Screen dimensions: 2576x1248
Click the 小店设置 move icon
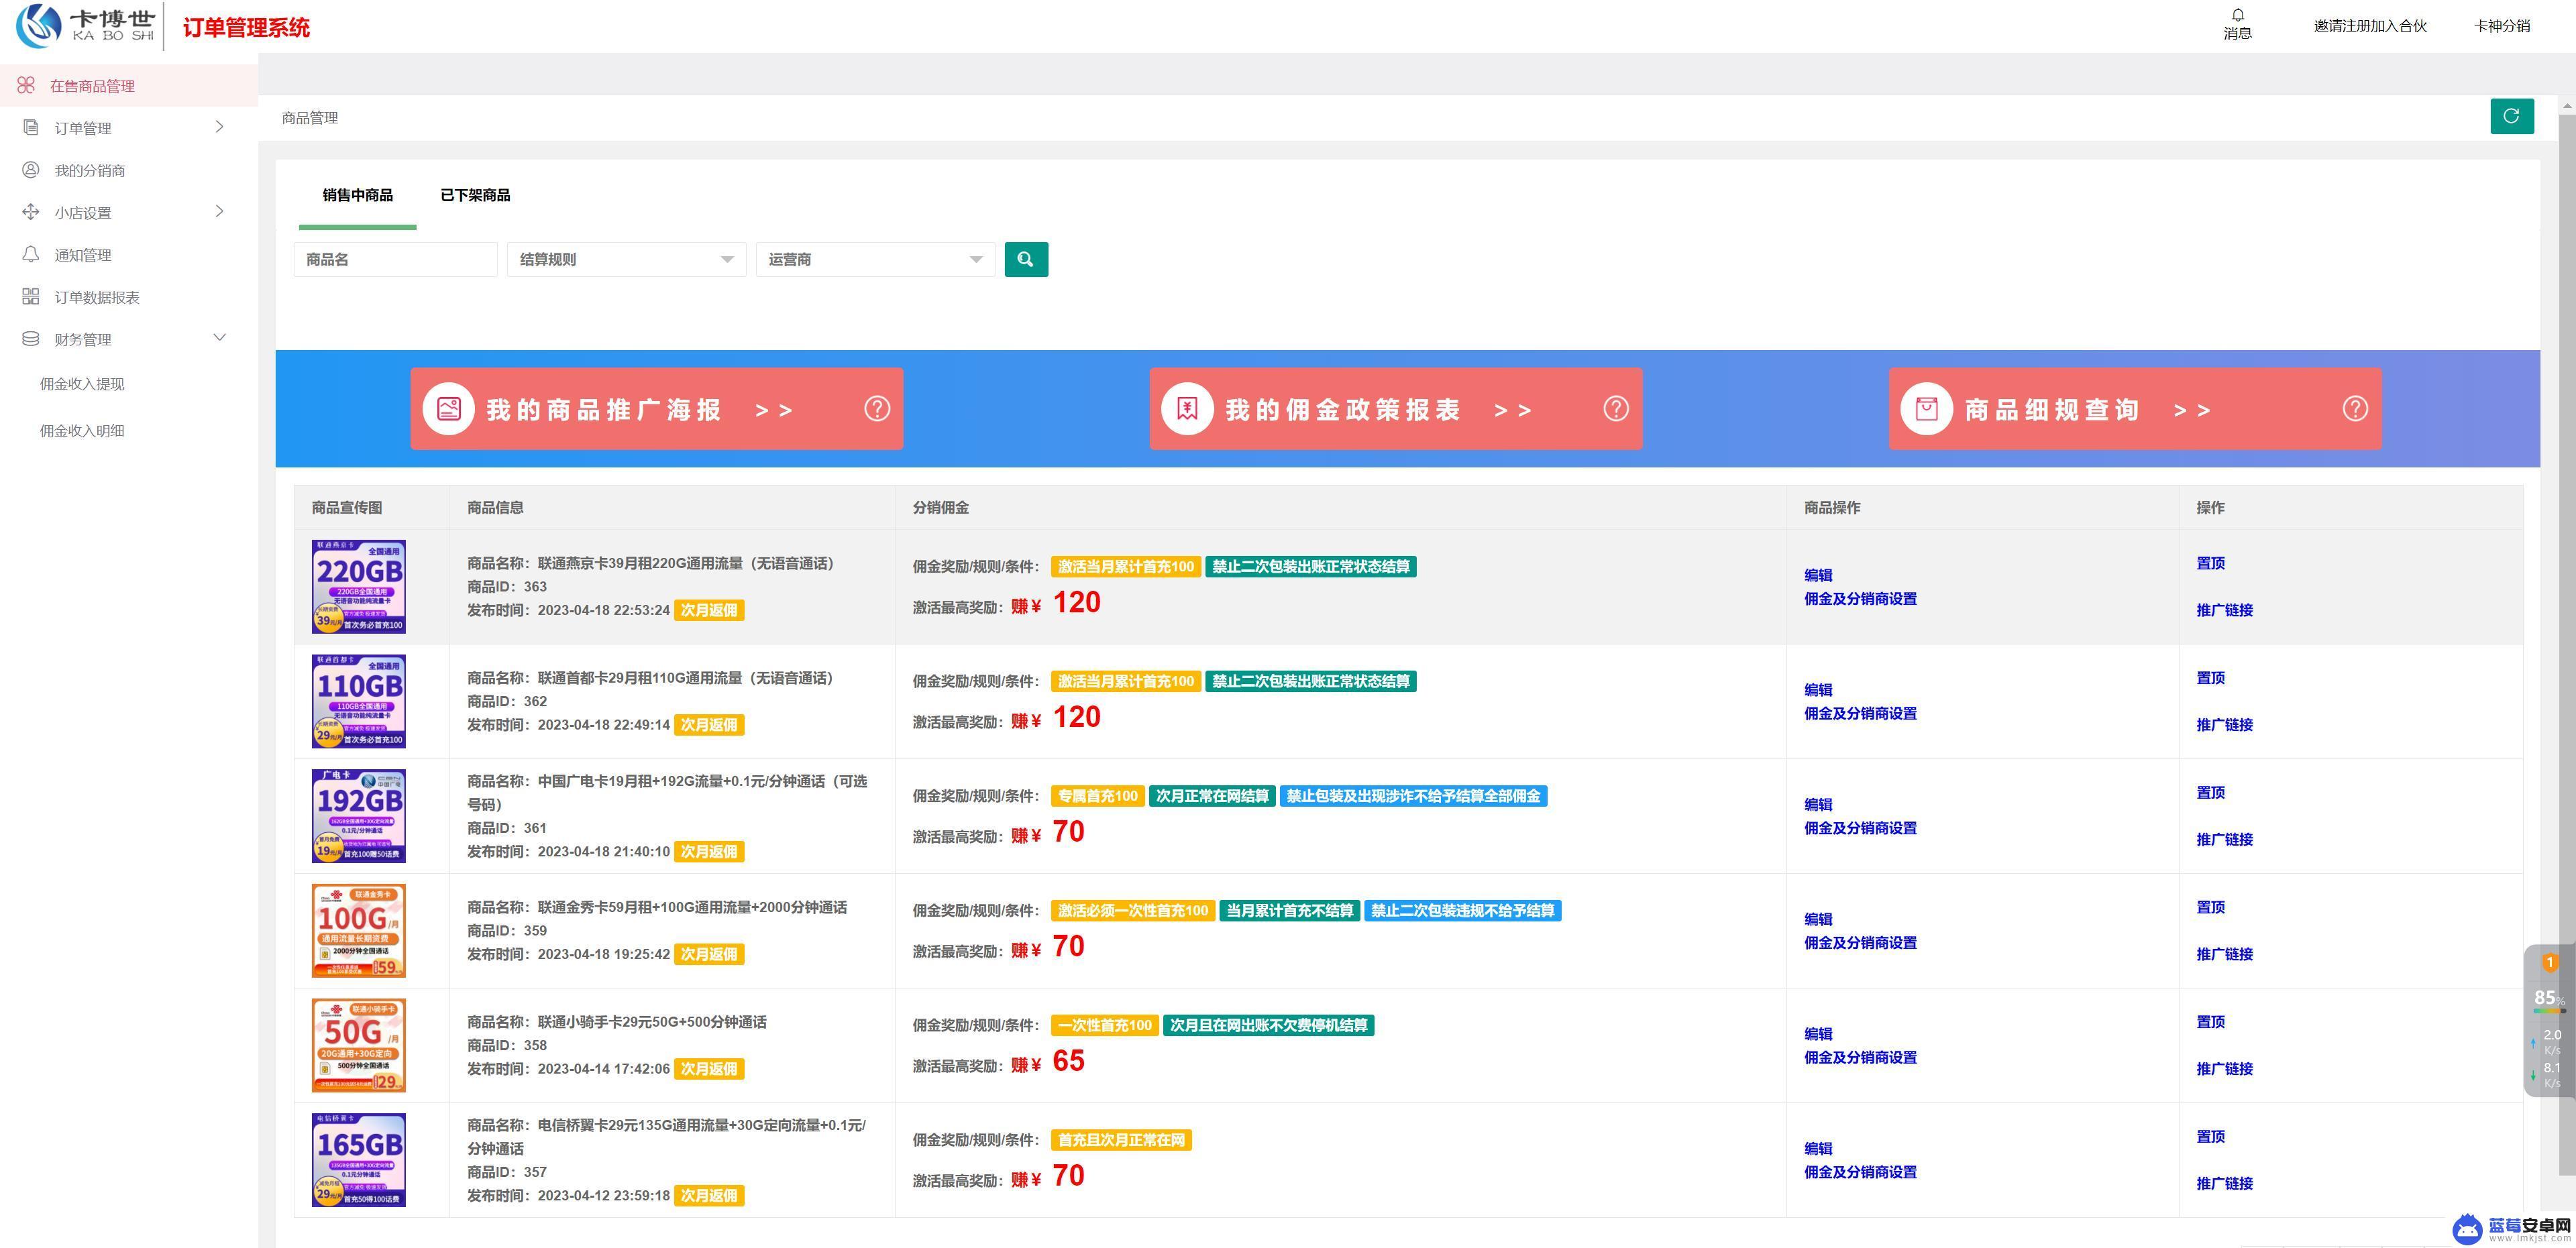pyautogui.click(x=31, y=212)
